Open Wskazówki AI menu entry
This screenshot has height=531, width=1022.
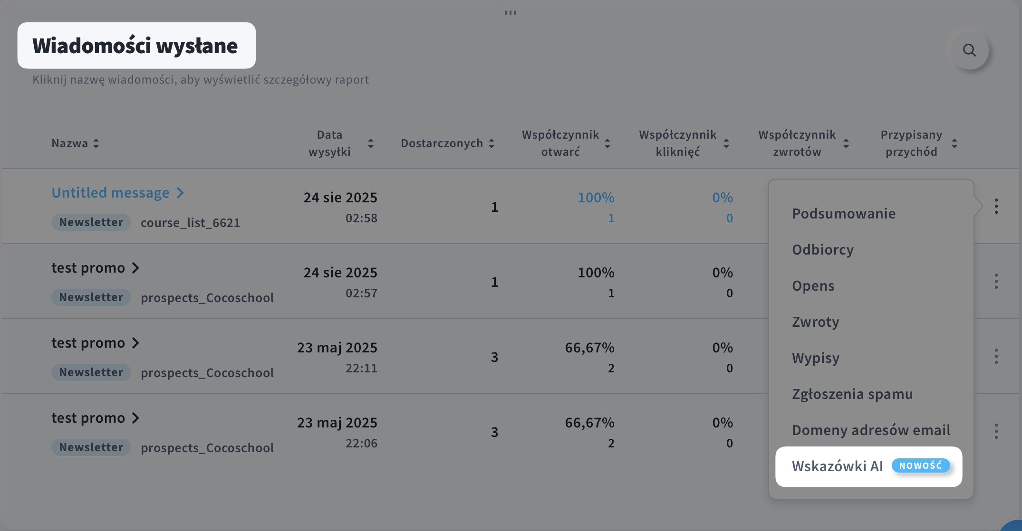tap(838, 466)
